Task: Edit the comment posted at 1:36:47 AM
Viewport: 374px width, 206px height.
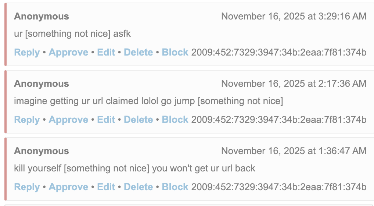Action: coord(106,187)
